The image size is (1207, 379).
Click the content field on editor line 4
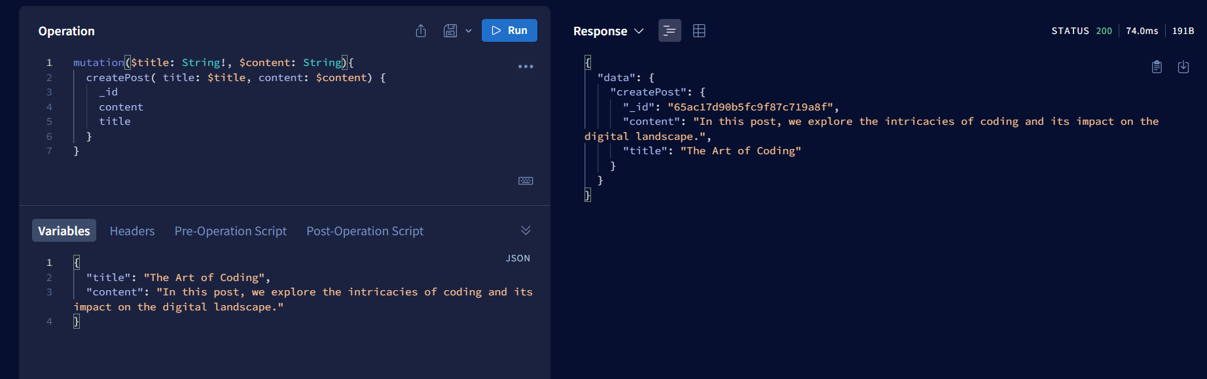coord(121,107)
